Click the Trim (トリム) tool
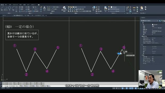This screenshot has height=93, width=165. click(x=35, y=7)
